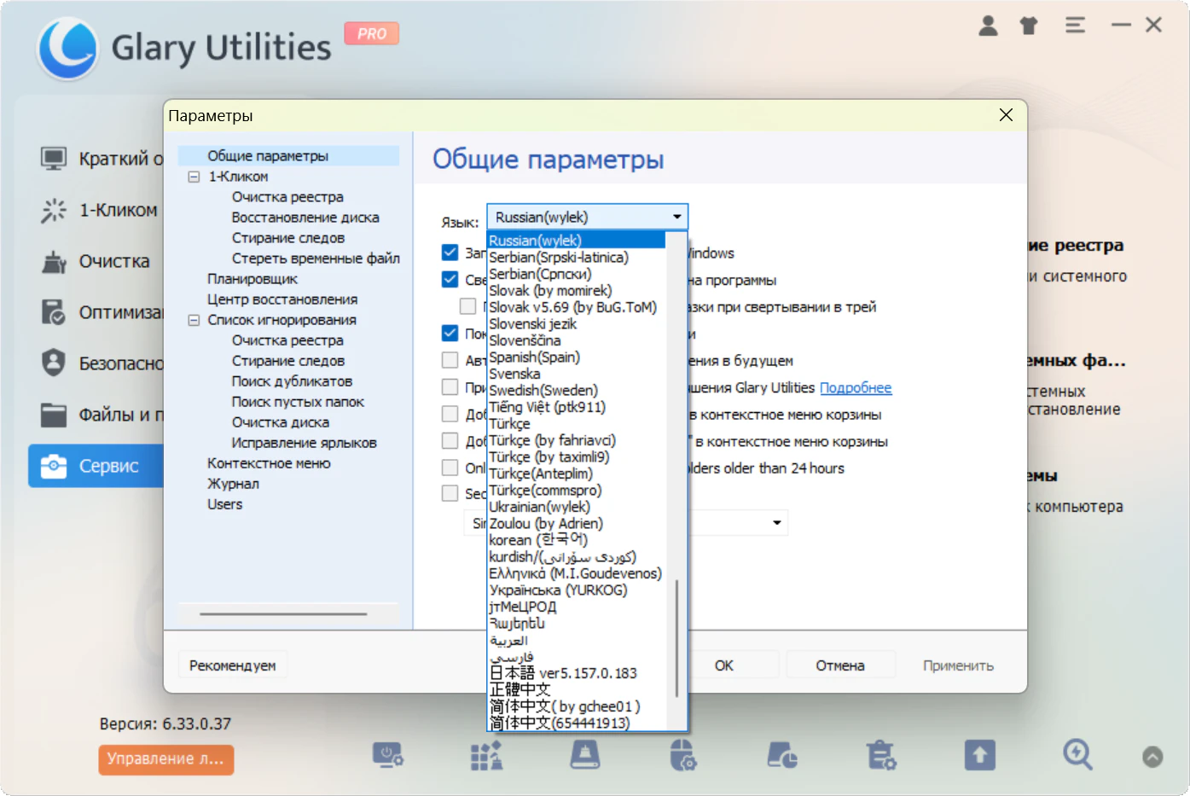The image size is (1190, 796).
Task: Click the PRO badge
Action: tap(372, 33)
